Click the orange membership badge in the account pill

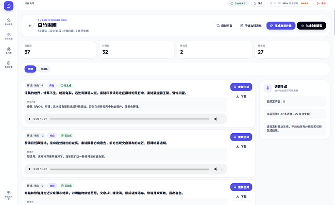[x=305, y=3]
